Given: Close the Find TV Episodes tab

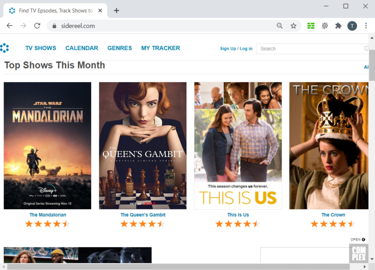Looking at the screenshot, I should point(100,11).
